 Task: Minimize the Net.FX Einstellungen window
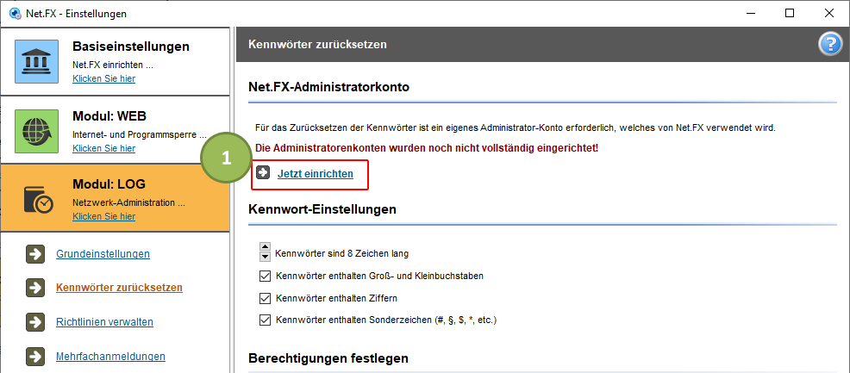(x=750, y=14)
